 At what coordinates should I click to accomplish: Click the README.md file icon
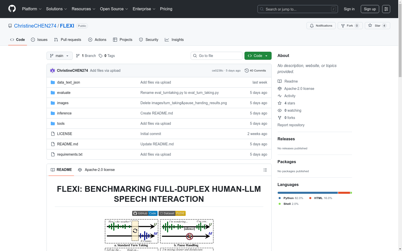coord(53,144)
